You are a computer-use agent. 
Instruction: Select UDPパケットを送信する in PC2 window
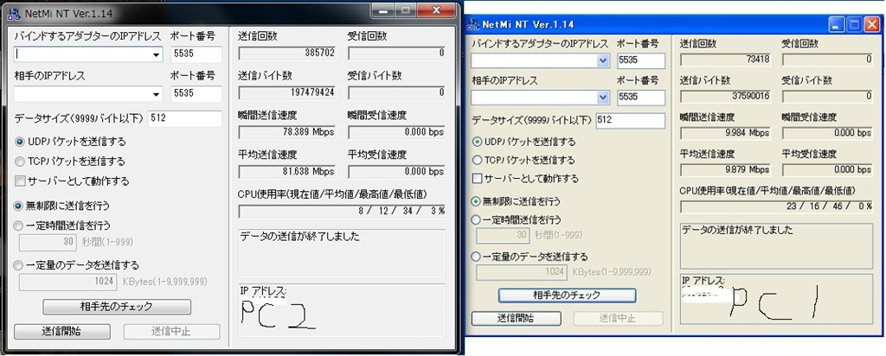click(x=70, y=142)
